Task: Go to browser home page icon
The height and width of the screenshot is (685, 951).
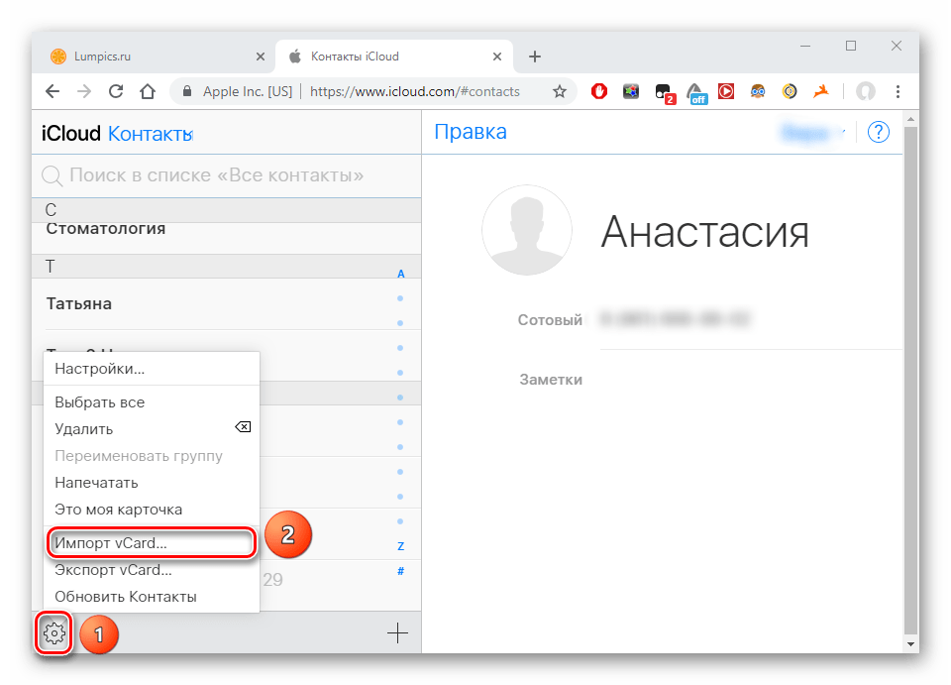Action: pos(148,91)
